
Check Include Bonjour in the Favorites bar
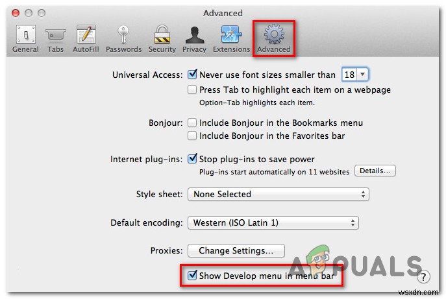pos(192,136)
